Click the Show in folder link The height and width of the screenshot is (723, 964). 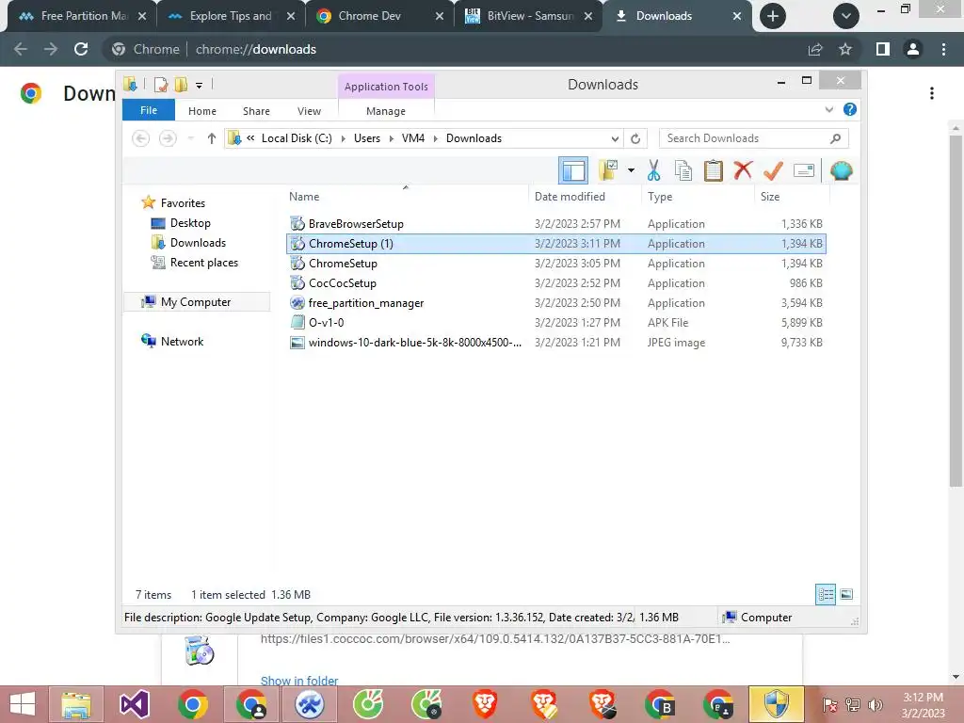click(299, 680)
